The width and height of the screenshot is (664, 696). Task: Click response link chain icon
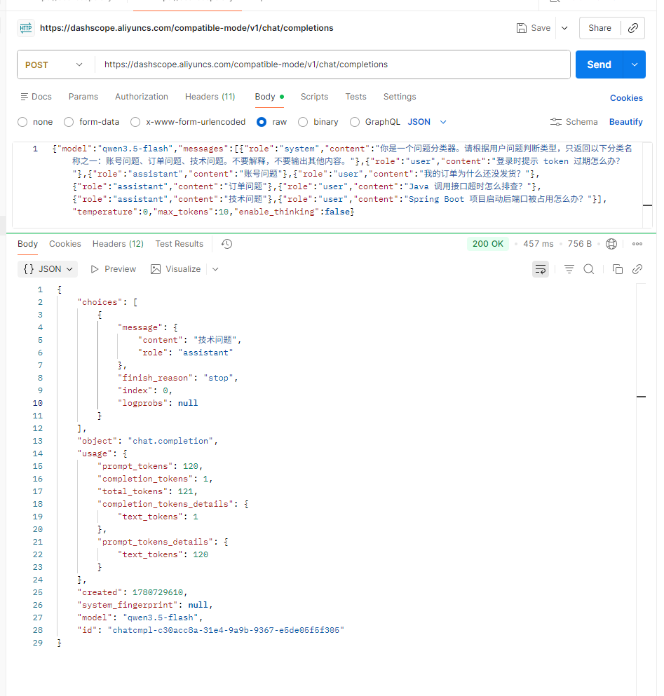point(637,269)
